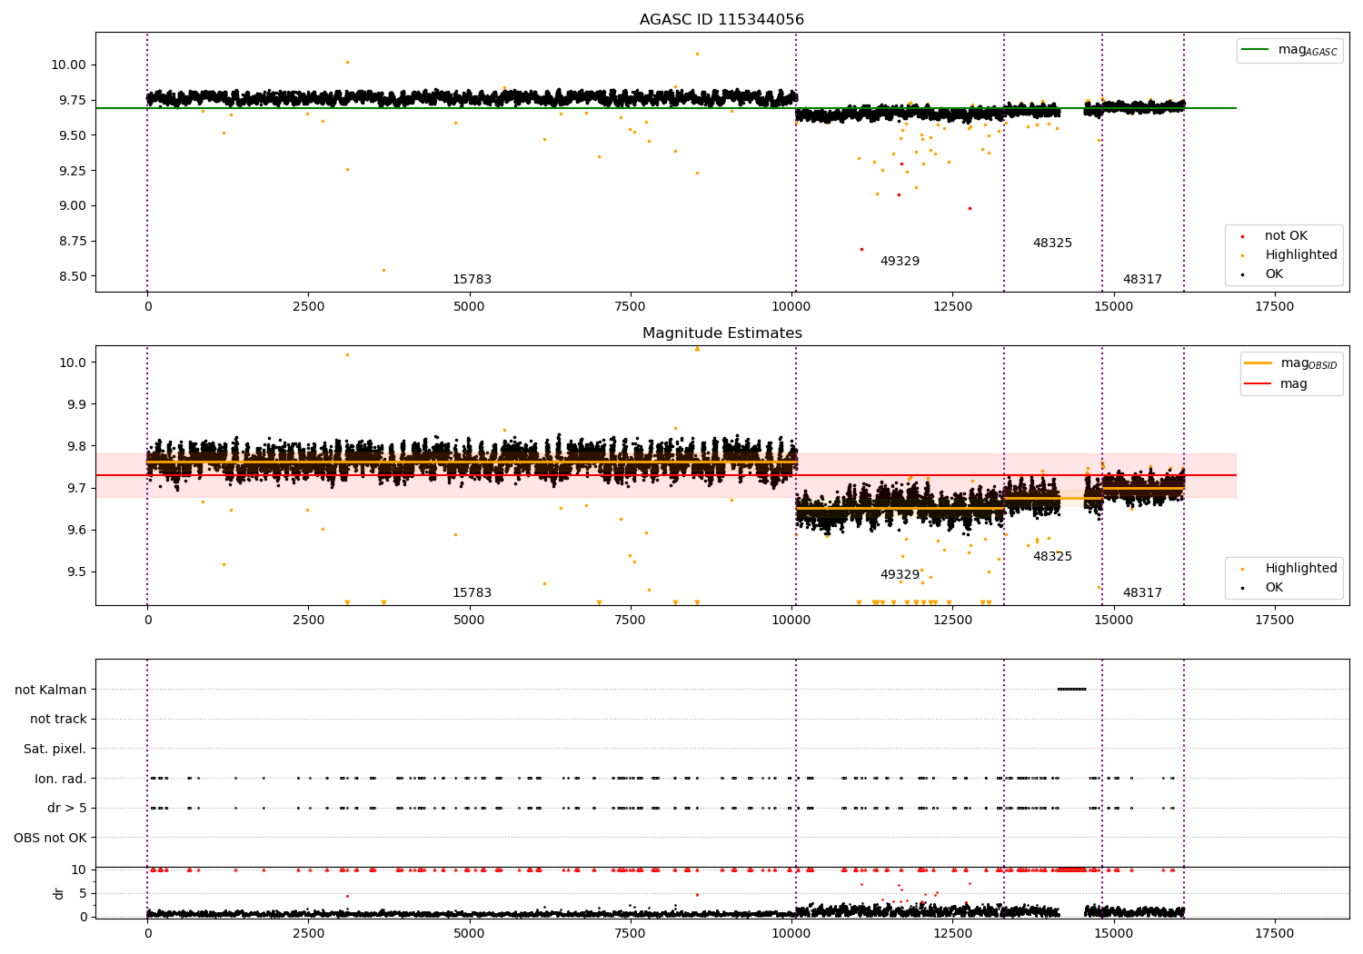
Task: Click the "Sat. pixel." row label
Action: pyautogui.click(x=55, y=750)
